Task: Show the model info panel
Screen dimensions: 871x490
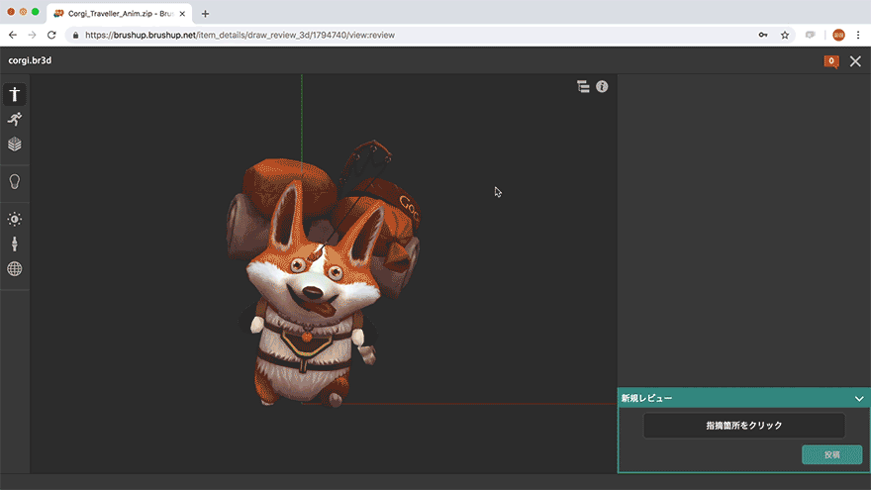Action: click(602, 87)
